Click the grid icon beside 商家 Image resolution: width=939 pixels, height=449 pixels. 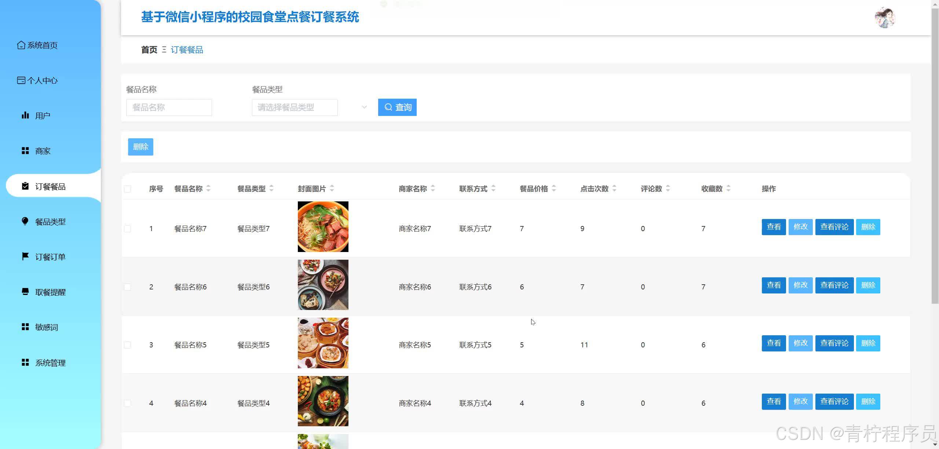click(25, 151)
